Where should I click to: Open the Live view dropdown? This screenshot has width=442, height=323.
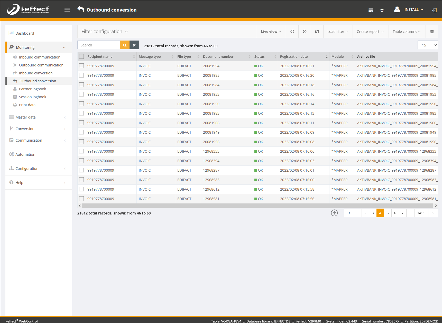[x=271, y=32]
